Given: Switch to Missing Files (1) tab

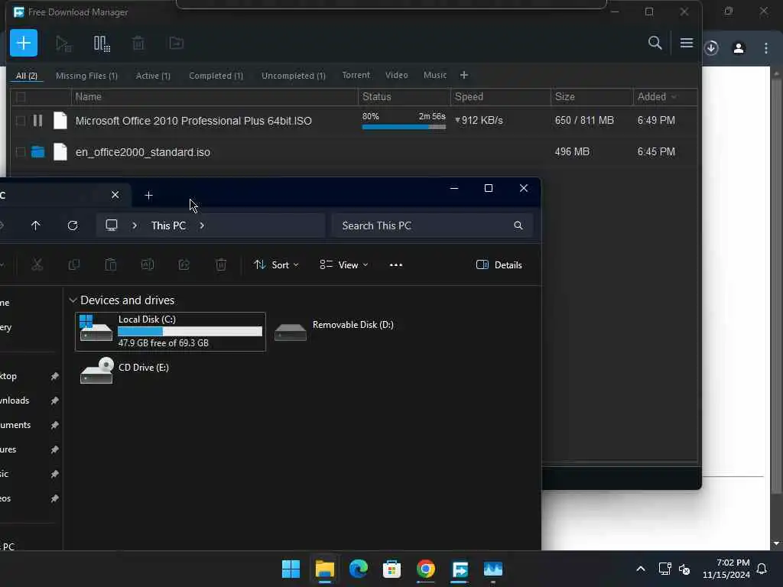Looking at the screenshot, I should 86,76.
